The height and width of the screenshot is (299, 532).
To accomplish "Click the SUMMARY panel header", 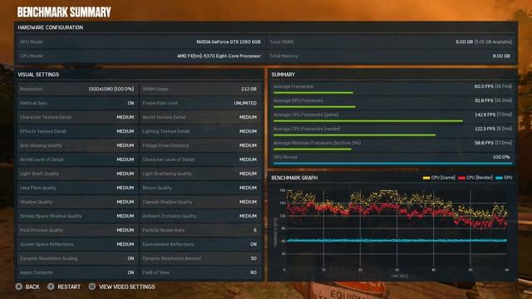I will (283, 75).
